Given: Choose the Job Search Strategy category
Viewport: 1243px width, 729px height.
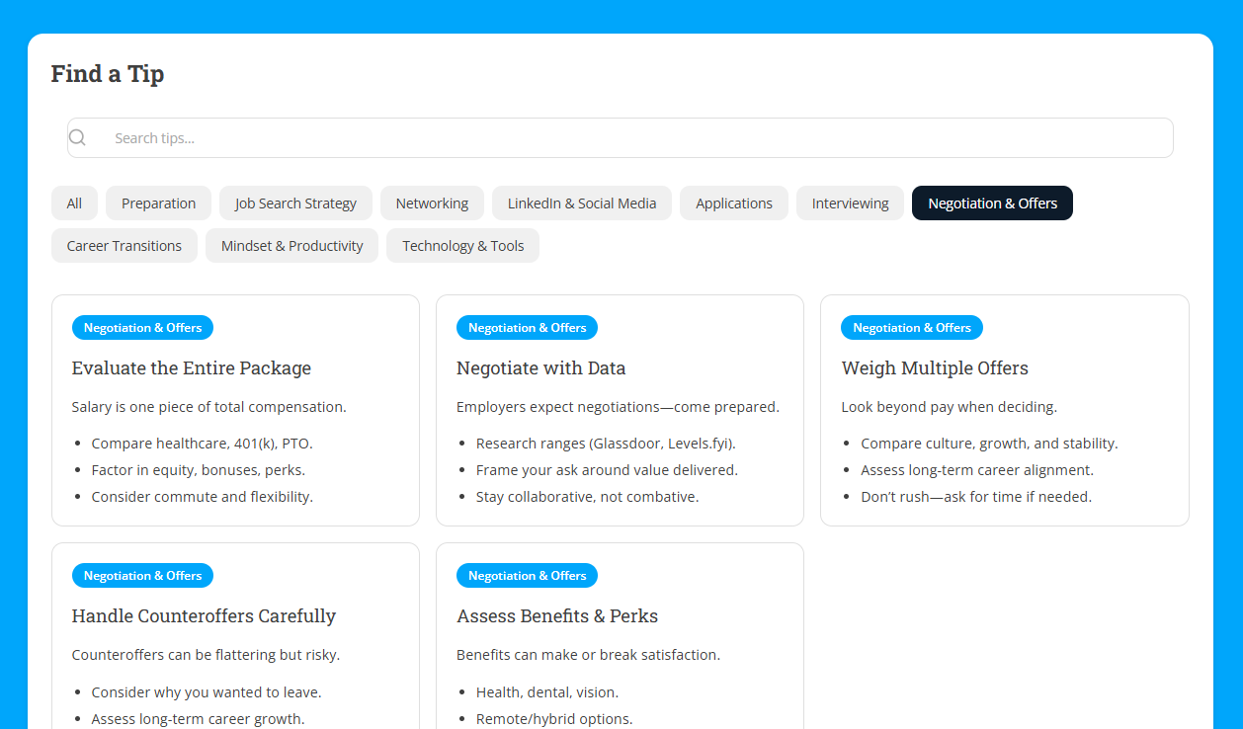Looking at the screenshot, I should (x=295, y=202).
